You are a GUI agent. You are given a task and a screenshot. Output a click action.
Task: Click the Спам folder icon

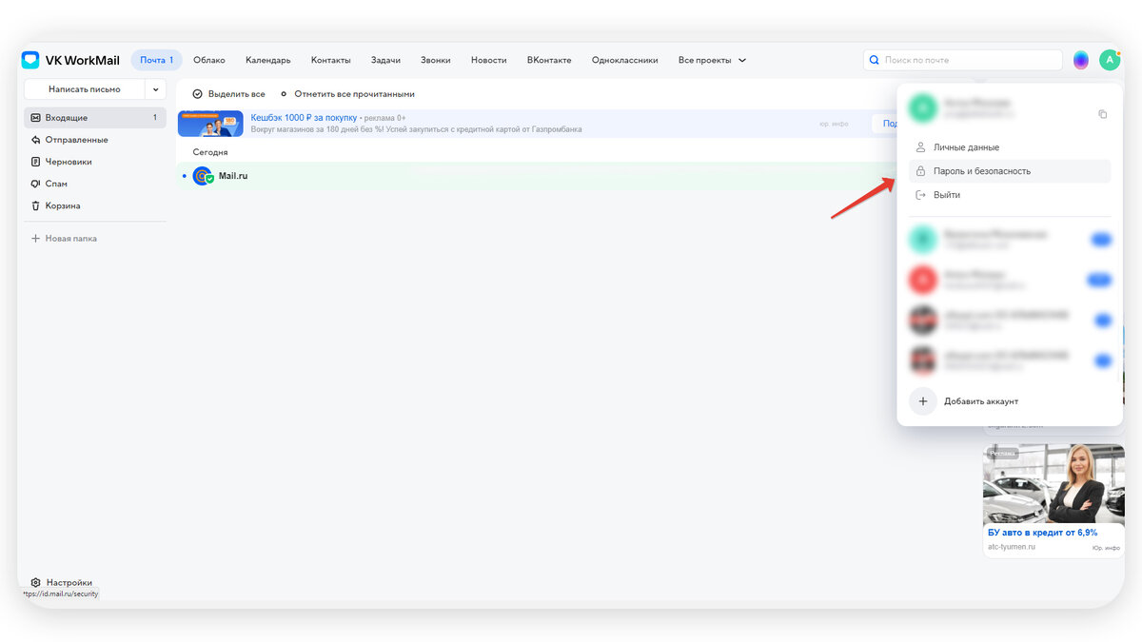click(35, 184)
